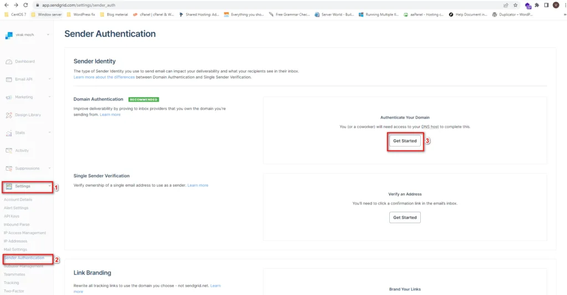Click the browser forward arrow
The width and height of the screenshot is (567, 295).
(x=16, y=5)
